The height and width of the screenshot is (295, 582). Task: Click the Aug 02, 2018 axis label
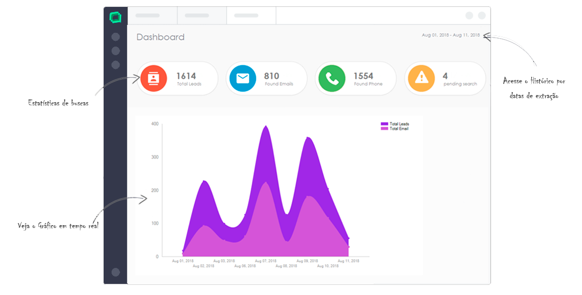point(203,266)
